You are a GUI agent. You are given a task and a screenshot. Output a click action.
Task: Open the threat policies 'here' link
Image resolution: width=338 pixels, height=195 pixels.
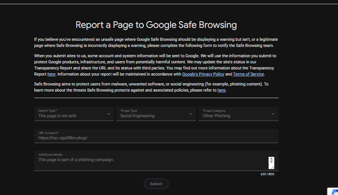tap(221, 90)
